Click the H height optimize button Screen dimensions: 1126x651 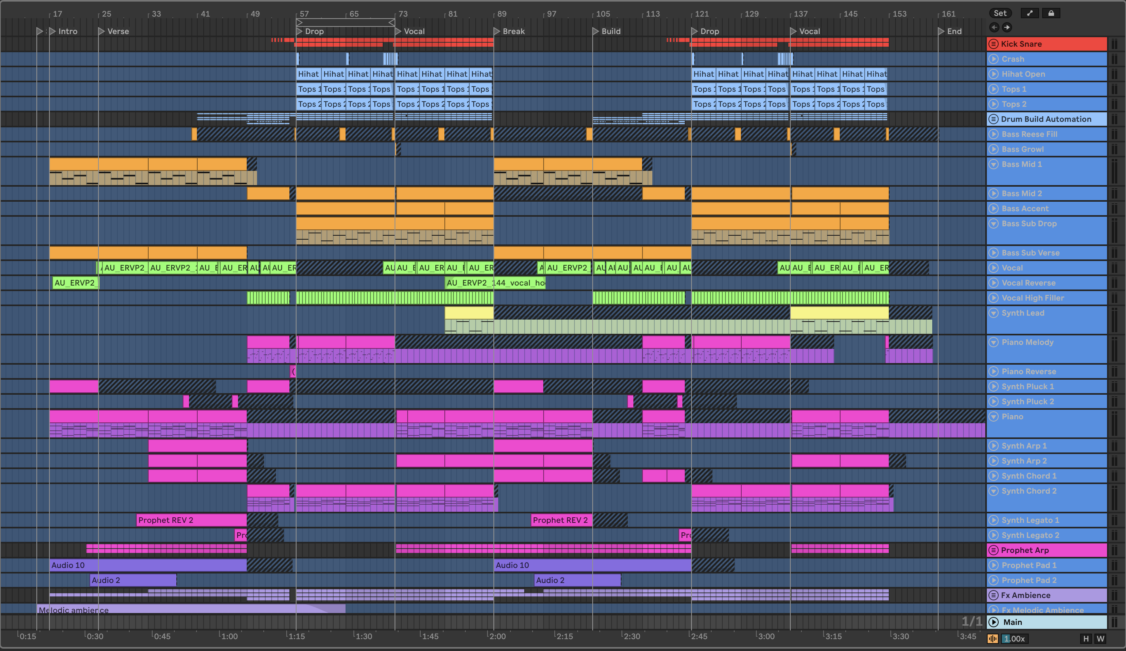[1086, 638]
